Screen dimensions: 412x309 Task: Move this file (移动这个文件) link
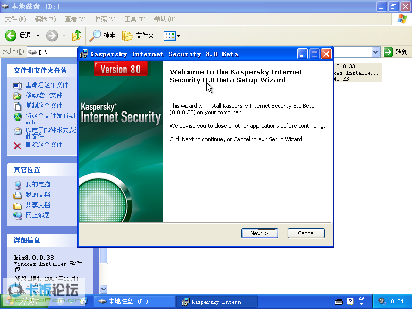pos(44,95)
